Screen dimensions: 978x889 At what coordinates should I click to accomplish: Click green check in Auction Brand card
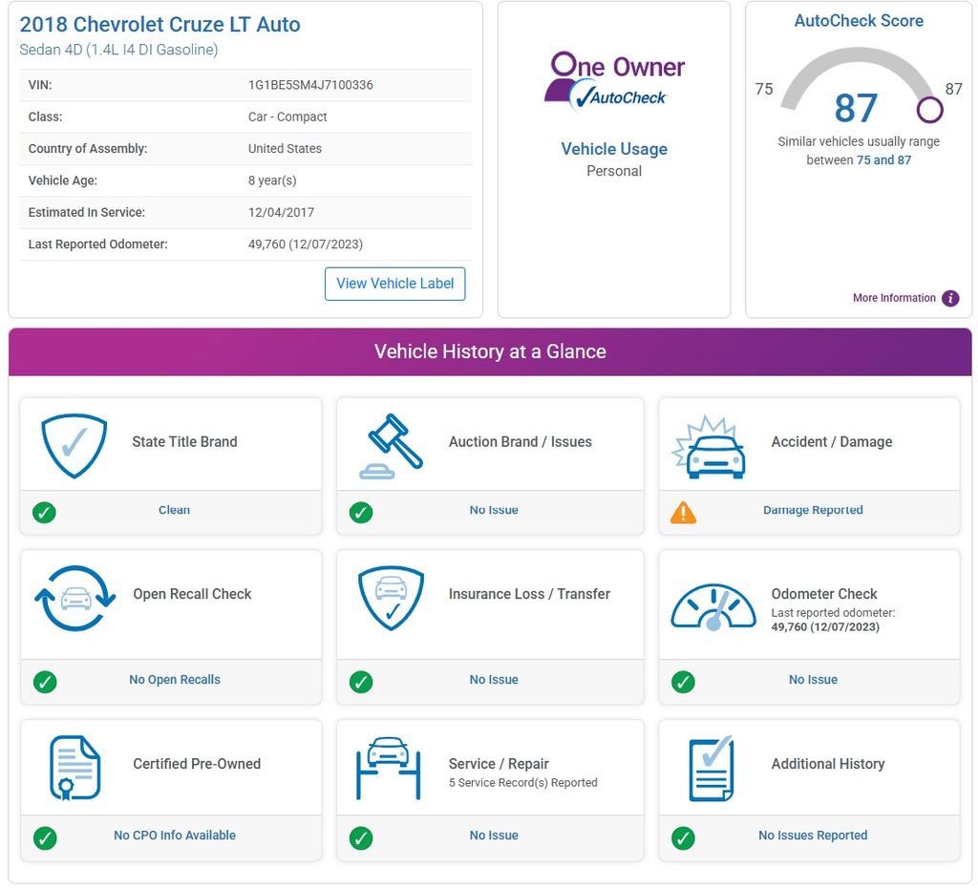pos(361,513)
